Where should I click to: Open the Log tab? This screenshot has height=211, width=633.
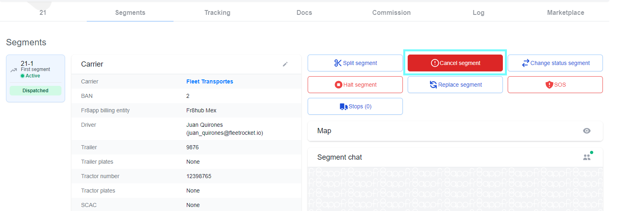pos(478,12)
